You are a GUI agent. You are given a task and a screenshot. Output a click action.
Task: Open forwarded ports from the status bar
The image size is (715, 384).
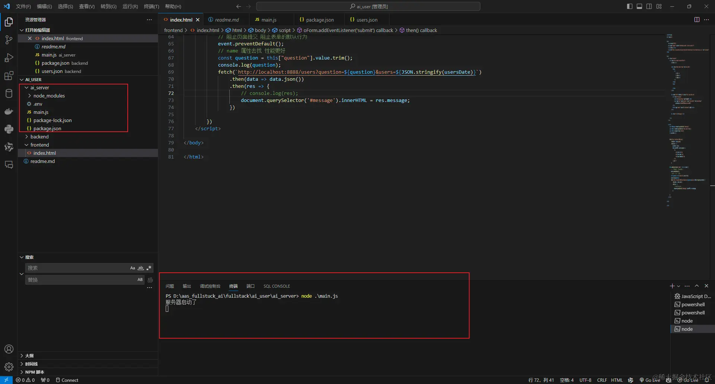tap(45, 380)
